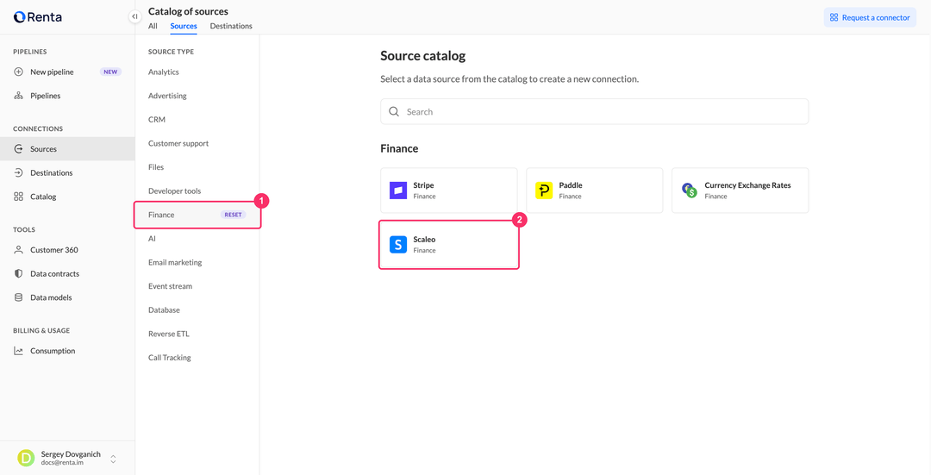The image size is (931, 475).
Task: Collapse the sidebar with the arrow button
Action: click(x=134, y=16)
